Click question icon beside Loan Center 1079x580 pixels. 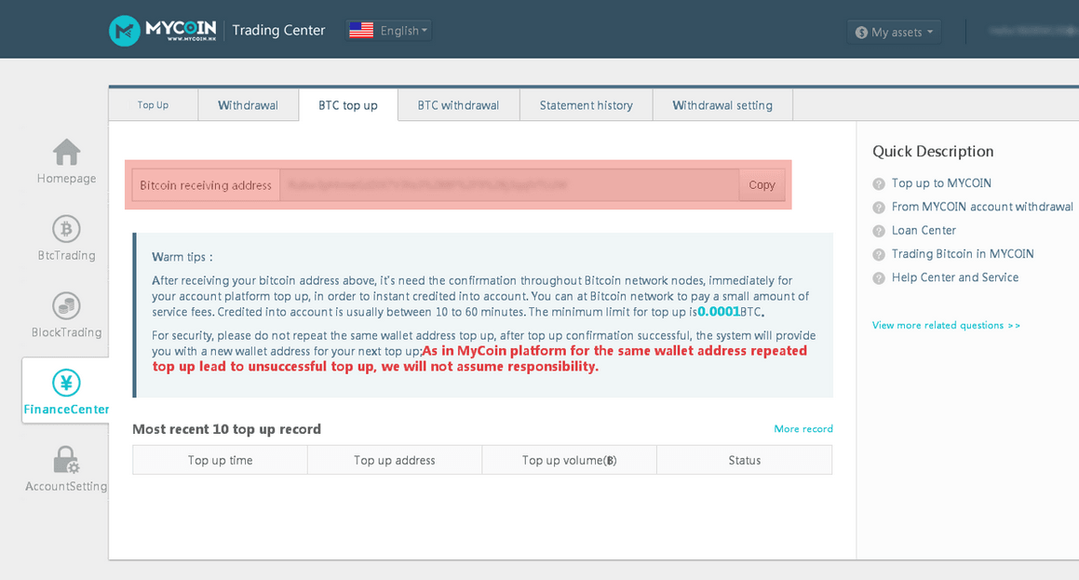point(879,231)
